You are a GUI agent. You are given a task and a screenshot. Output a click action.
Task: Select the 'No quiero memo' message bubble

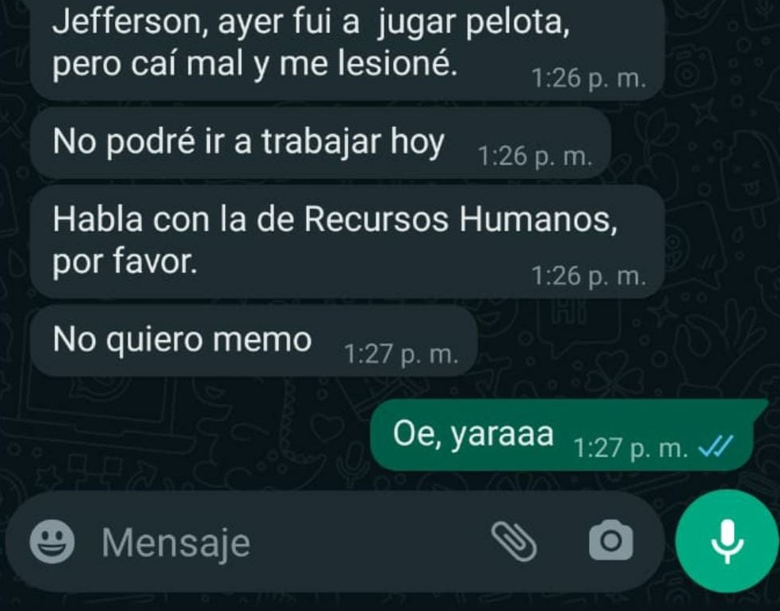click(x=254, y=341)
